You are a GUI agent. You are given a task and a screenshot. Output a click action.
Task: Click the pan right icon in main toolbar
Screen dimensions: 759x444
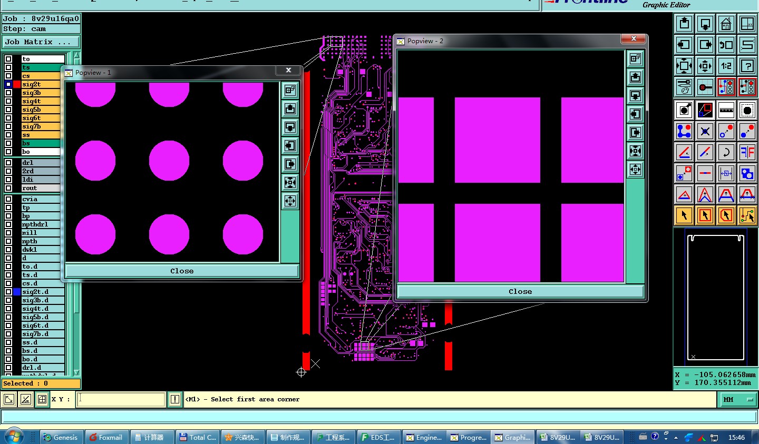click(x=705, y=45)
